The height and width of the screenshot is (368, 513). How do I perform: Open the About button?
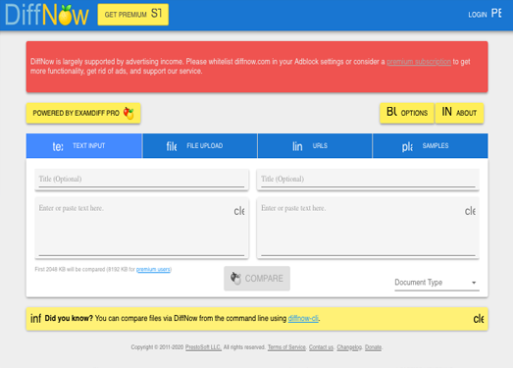point(459,113)
